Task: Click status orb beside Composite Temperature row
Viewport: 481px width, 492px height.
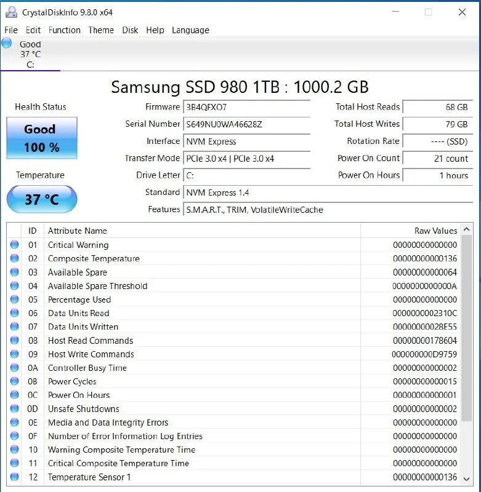Action: pyautogui.click(x=14, y=258)
